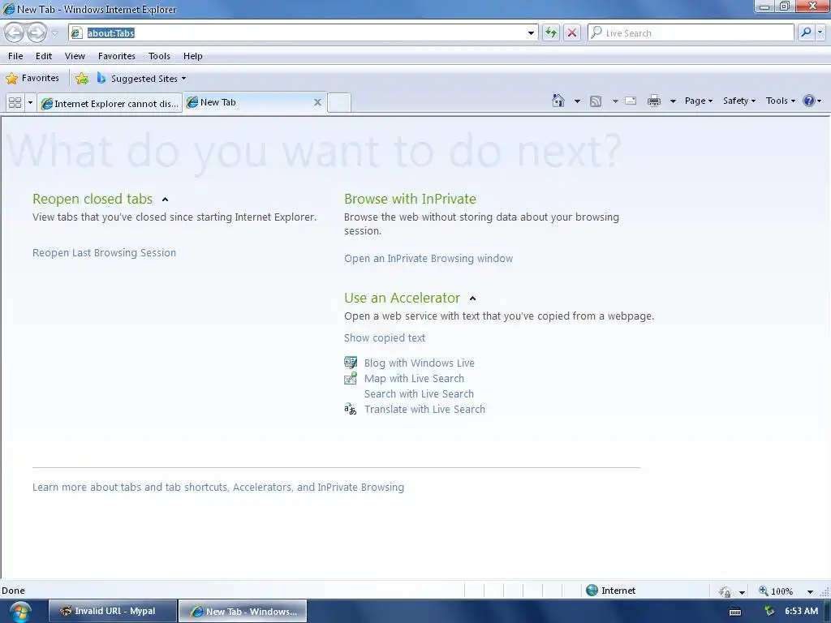Viewport: 831px width, 623px height.
Task: Open the Suggested Sites dropdown
Action: [x=141, y=79]
